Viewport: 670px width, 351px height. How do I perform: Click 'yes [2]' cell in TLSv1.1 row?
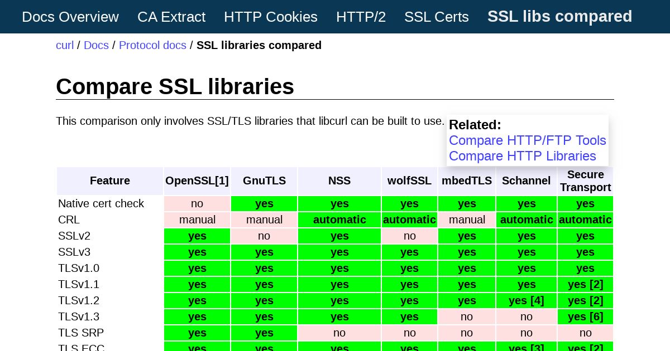(585, 284)
